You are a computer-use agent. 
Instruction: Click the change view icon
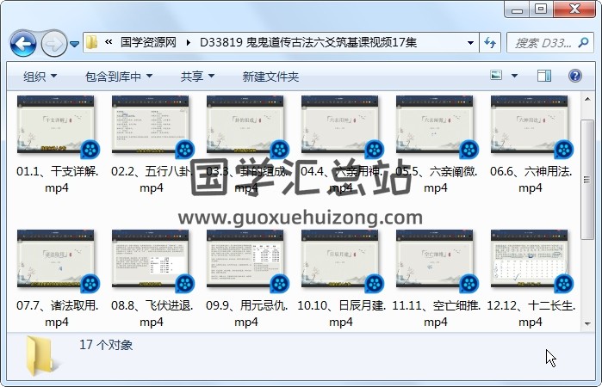[x=497, y=76]
